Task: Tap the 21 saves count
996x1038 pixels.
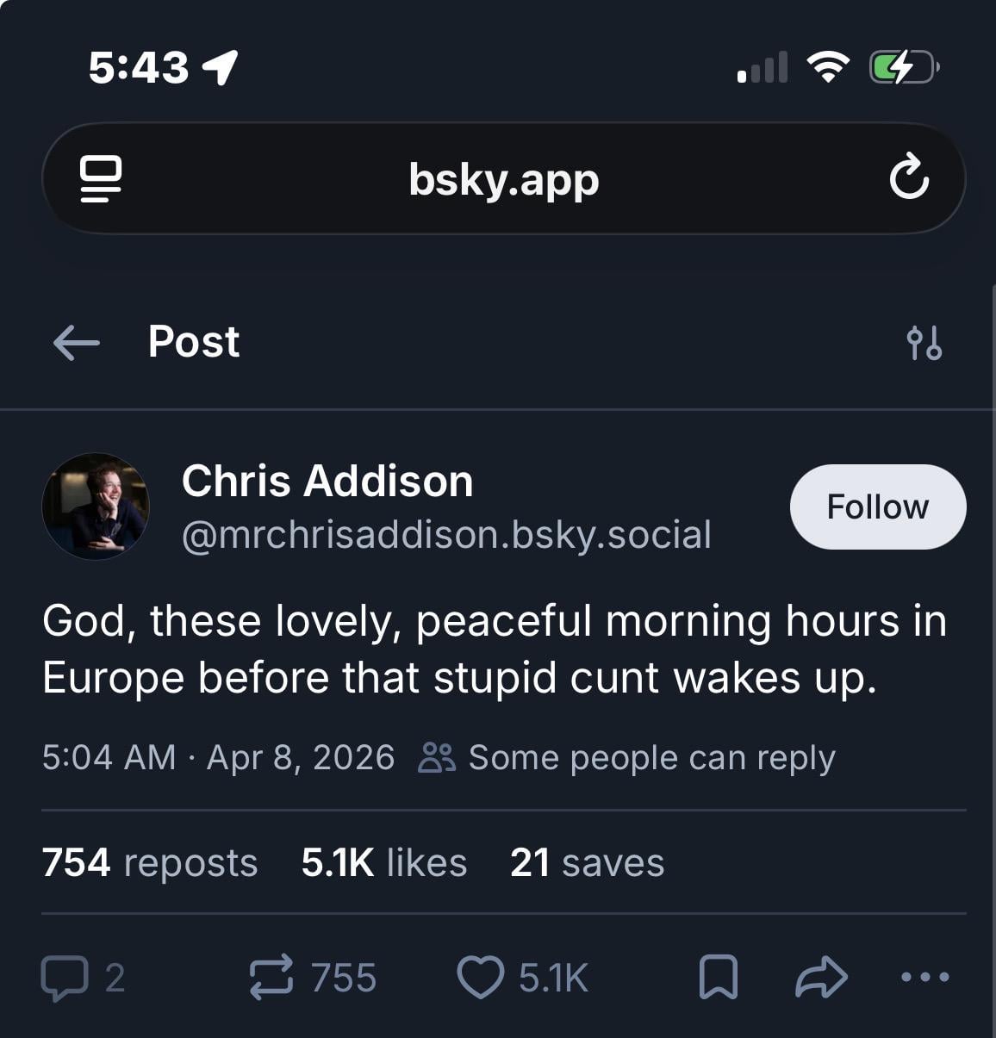Action: (x=587, y=862)
